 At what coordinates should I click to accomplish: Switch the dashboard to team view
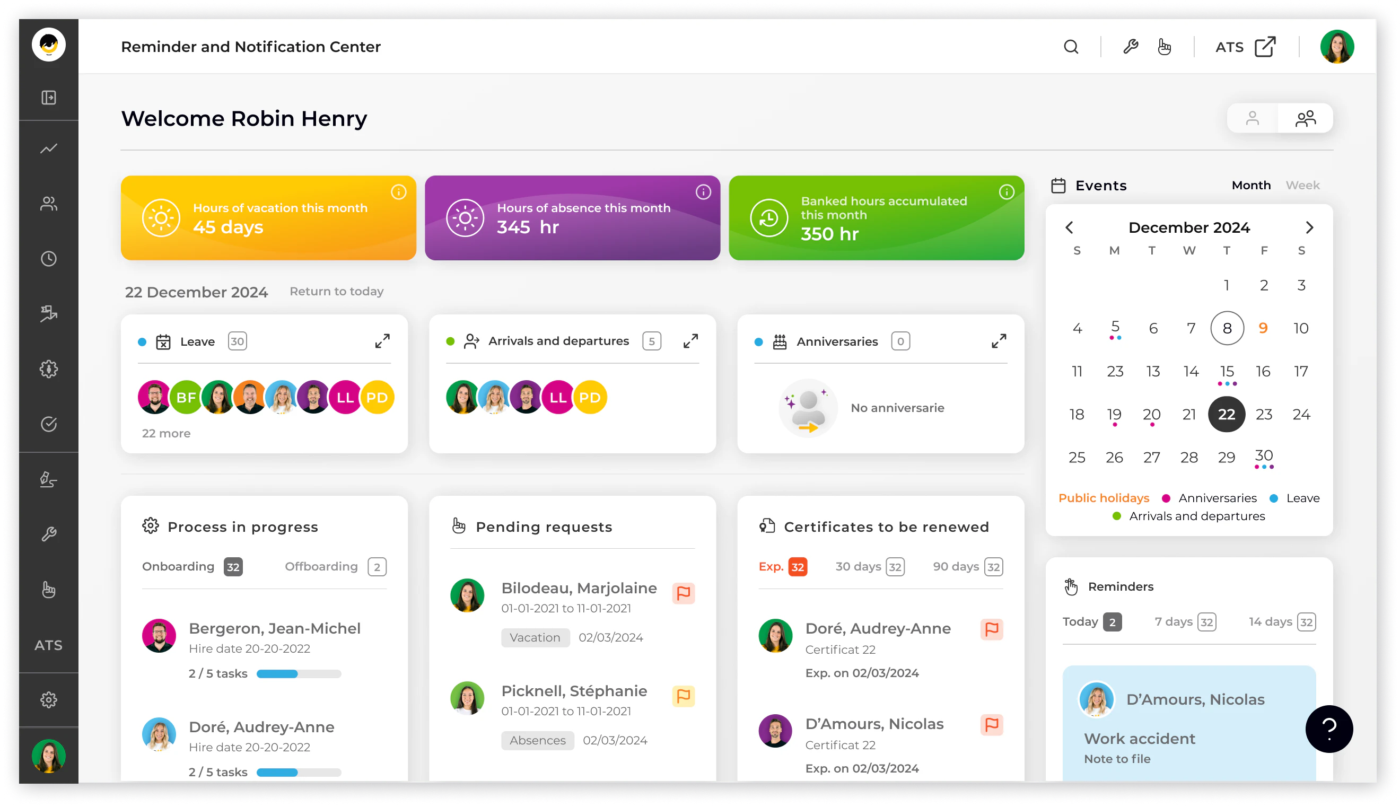[1306, 118]
